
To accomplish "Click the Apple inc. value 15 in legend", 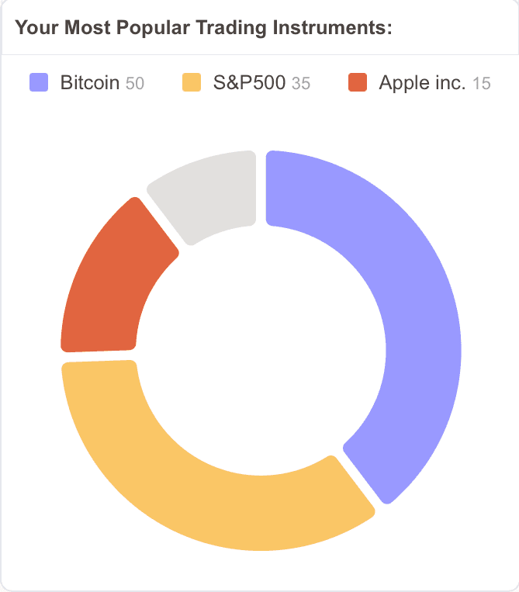I will tap(482, 84).
